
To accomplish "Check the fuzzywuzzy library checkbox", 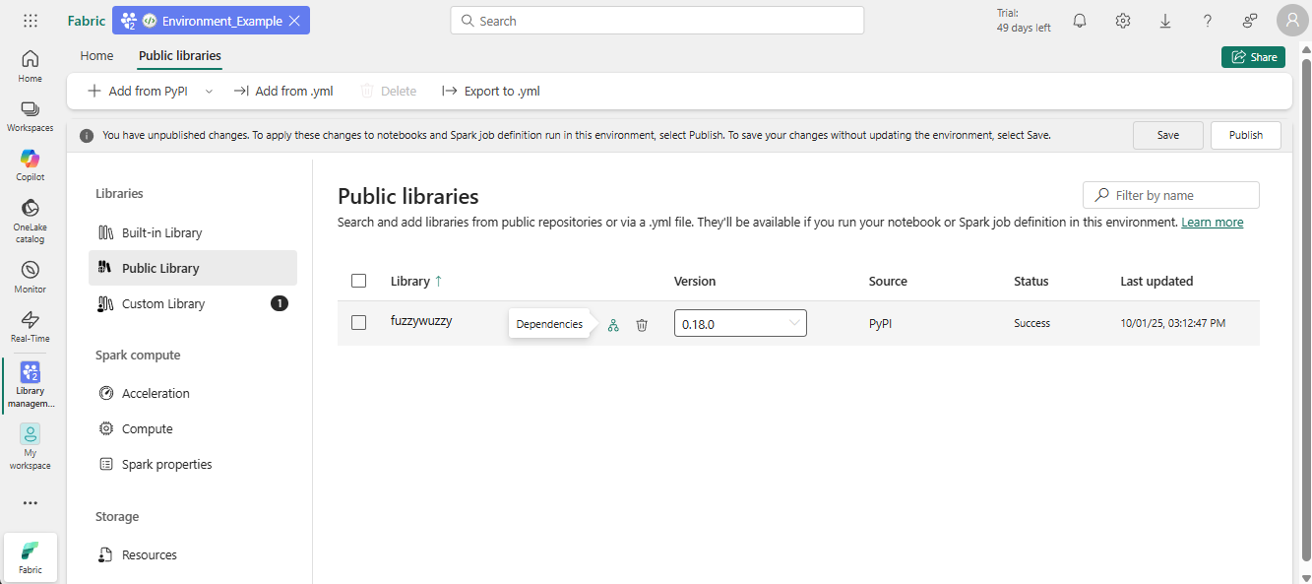I will click(358, 323).
